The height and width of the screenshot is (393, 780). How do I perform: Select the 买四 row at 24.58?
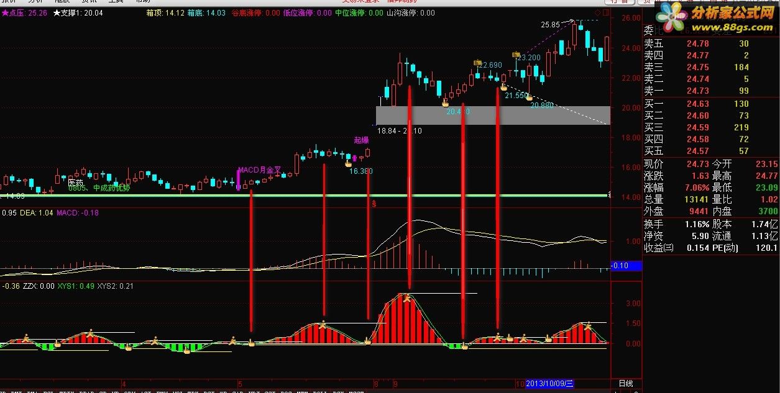pos(710,139)
